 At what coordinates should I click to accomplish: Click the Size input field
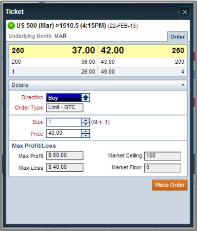pyautogui.click(x=64, y=122)
